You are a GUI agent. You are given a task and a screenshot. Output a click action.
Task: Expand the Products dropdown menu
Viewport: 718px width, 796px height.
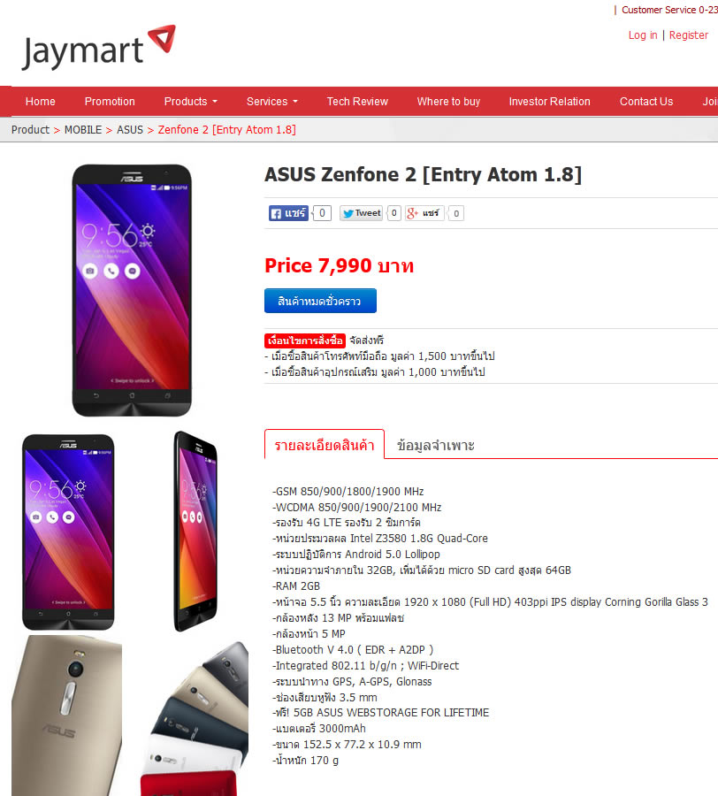pyautogui.click(x=191, y=102)
